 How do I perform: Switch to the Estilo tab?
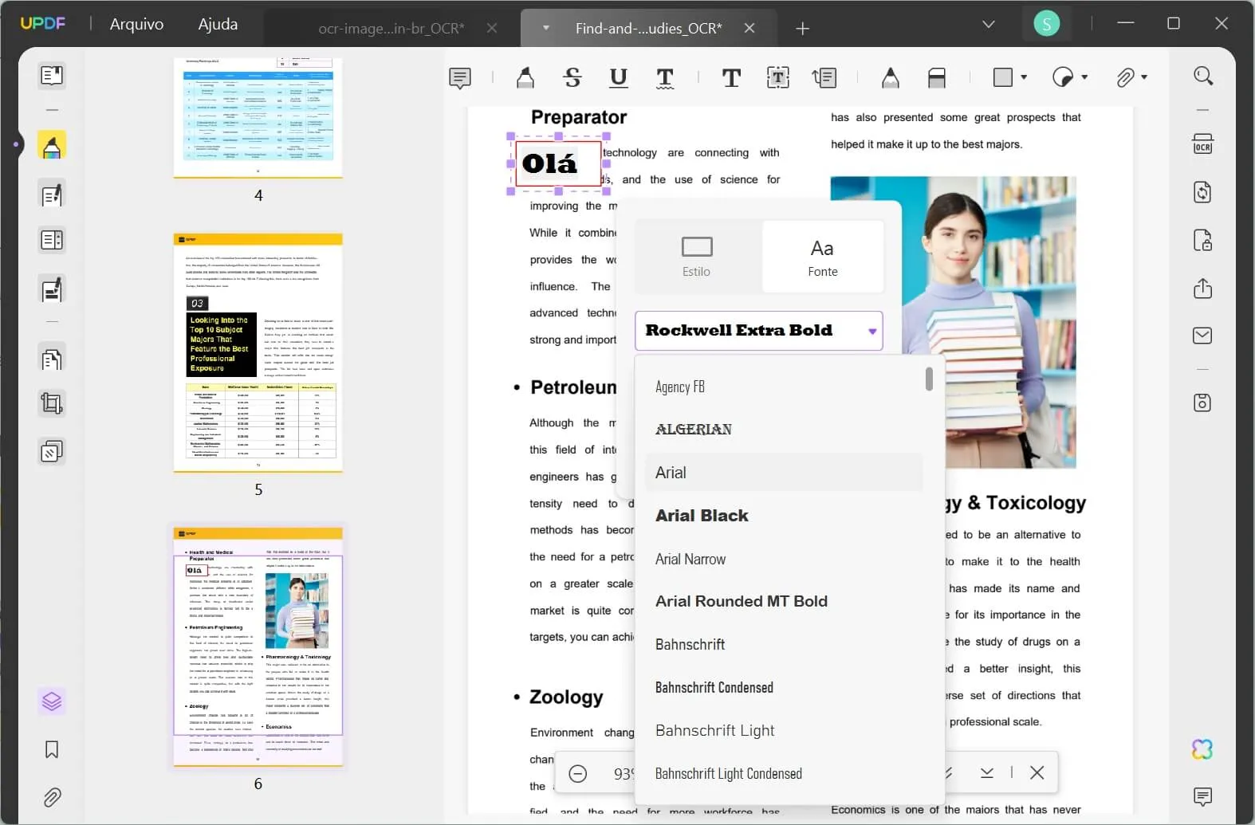[696, 257]
